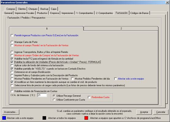Image resolution: width=170 pixels, height=122 pixels.
Task: Confirm with the 'Aceptar' button
Action: [x=144, y=112]
